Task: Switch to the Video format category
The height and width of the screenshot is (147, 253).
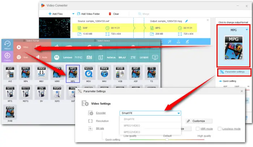Action: click(22, 47)
